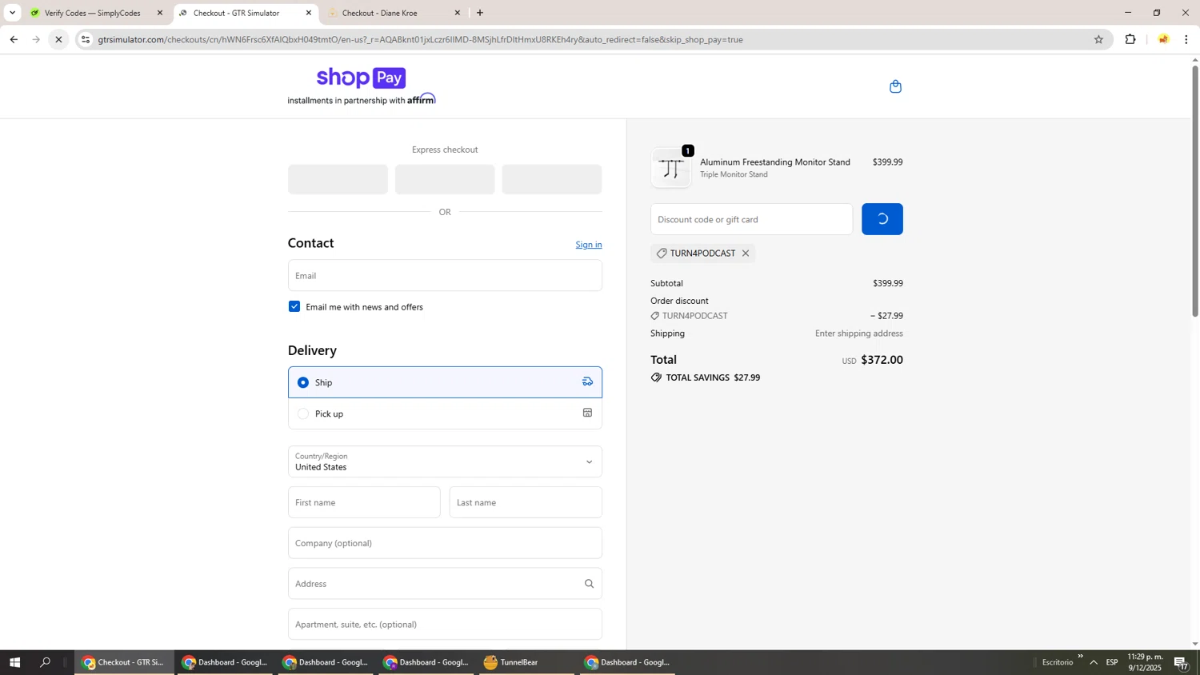1200x675 pixels.
Task: Focus the Last name field
Action: coord(526,502)
